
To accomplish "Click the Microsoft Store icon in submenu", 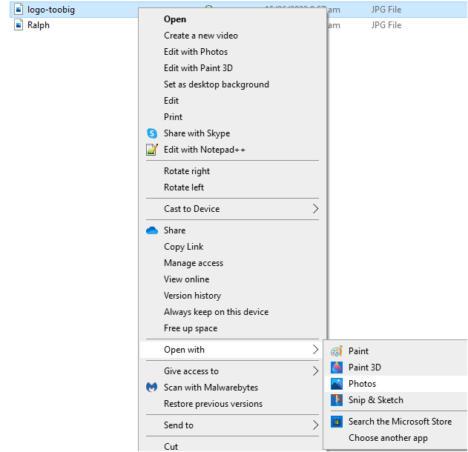I will pos(337,422).
